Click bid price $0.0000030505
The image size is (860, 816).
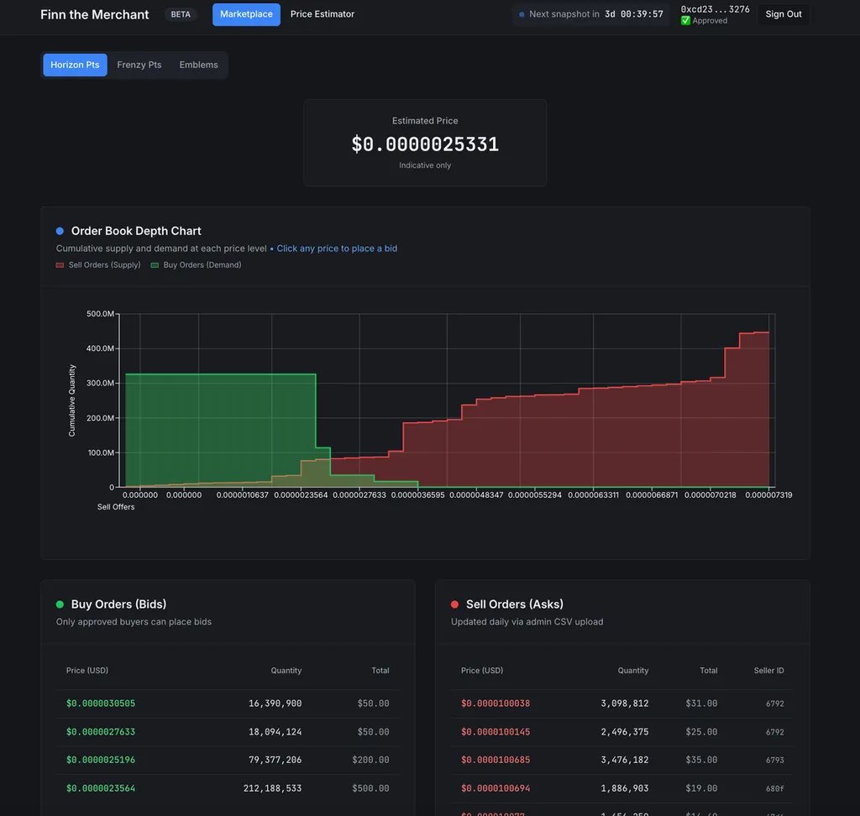click(x=101, y=704)
